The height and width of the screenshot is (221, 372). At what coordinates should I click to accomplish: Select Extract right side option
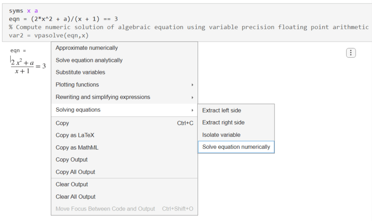click(x=223, y=123)
